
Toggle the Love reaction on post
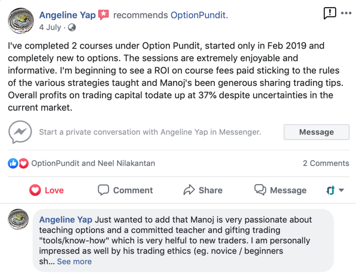coord(47,190)
